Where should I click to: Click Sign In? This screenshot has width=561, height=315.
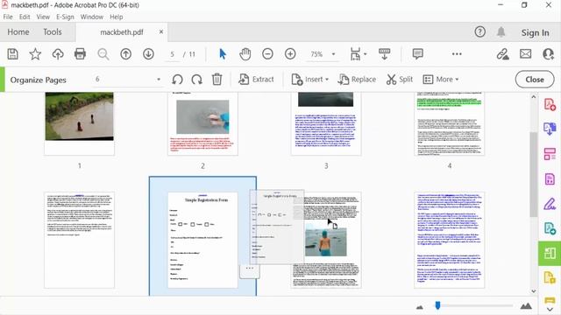coord(535,32)
